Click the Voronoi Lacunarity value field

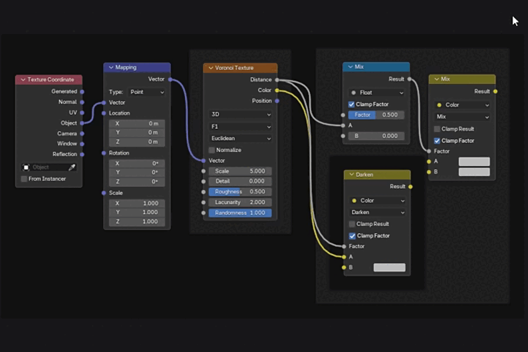[x=240, y=202]
